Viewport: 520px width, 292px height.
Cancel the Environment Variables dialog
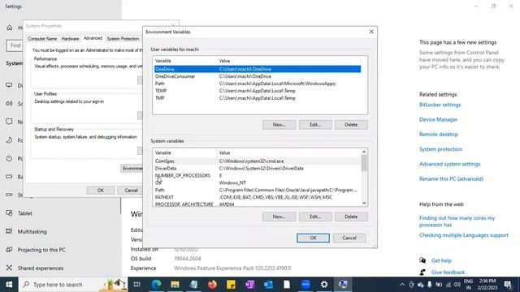349,238
